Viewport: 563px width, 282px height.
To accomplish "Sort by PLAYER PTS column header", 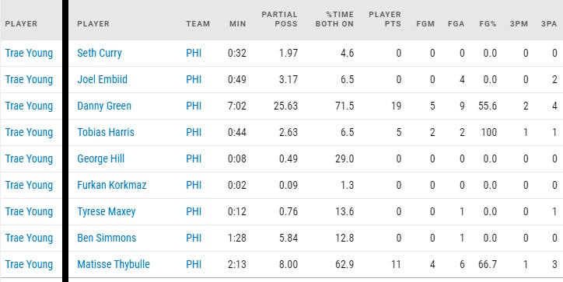I will pos(385,19).
